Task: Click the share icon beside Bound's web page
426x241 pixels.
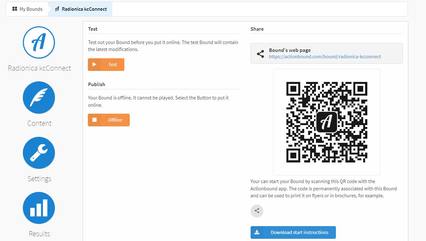Action: point(260,54)
